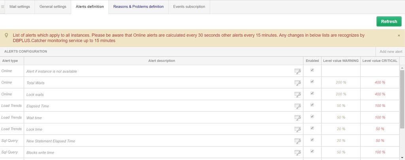Click 'Load Trends' type cell of Elapsed Time row

[11, 106]
